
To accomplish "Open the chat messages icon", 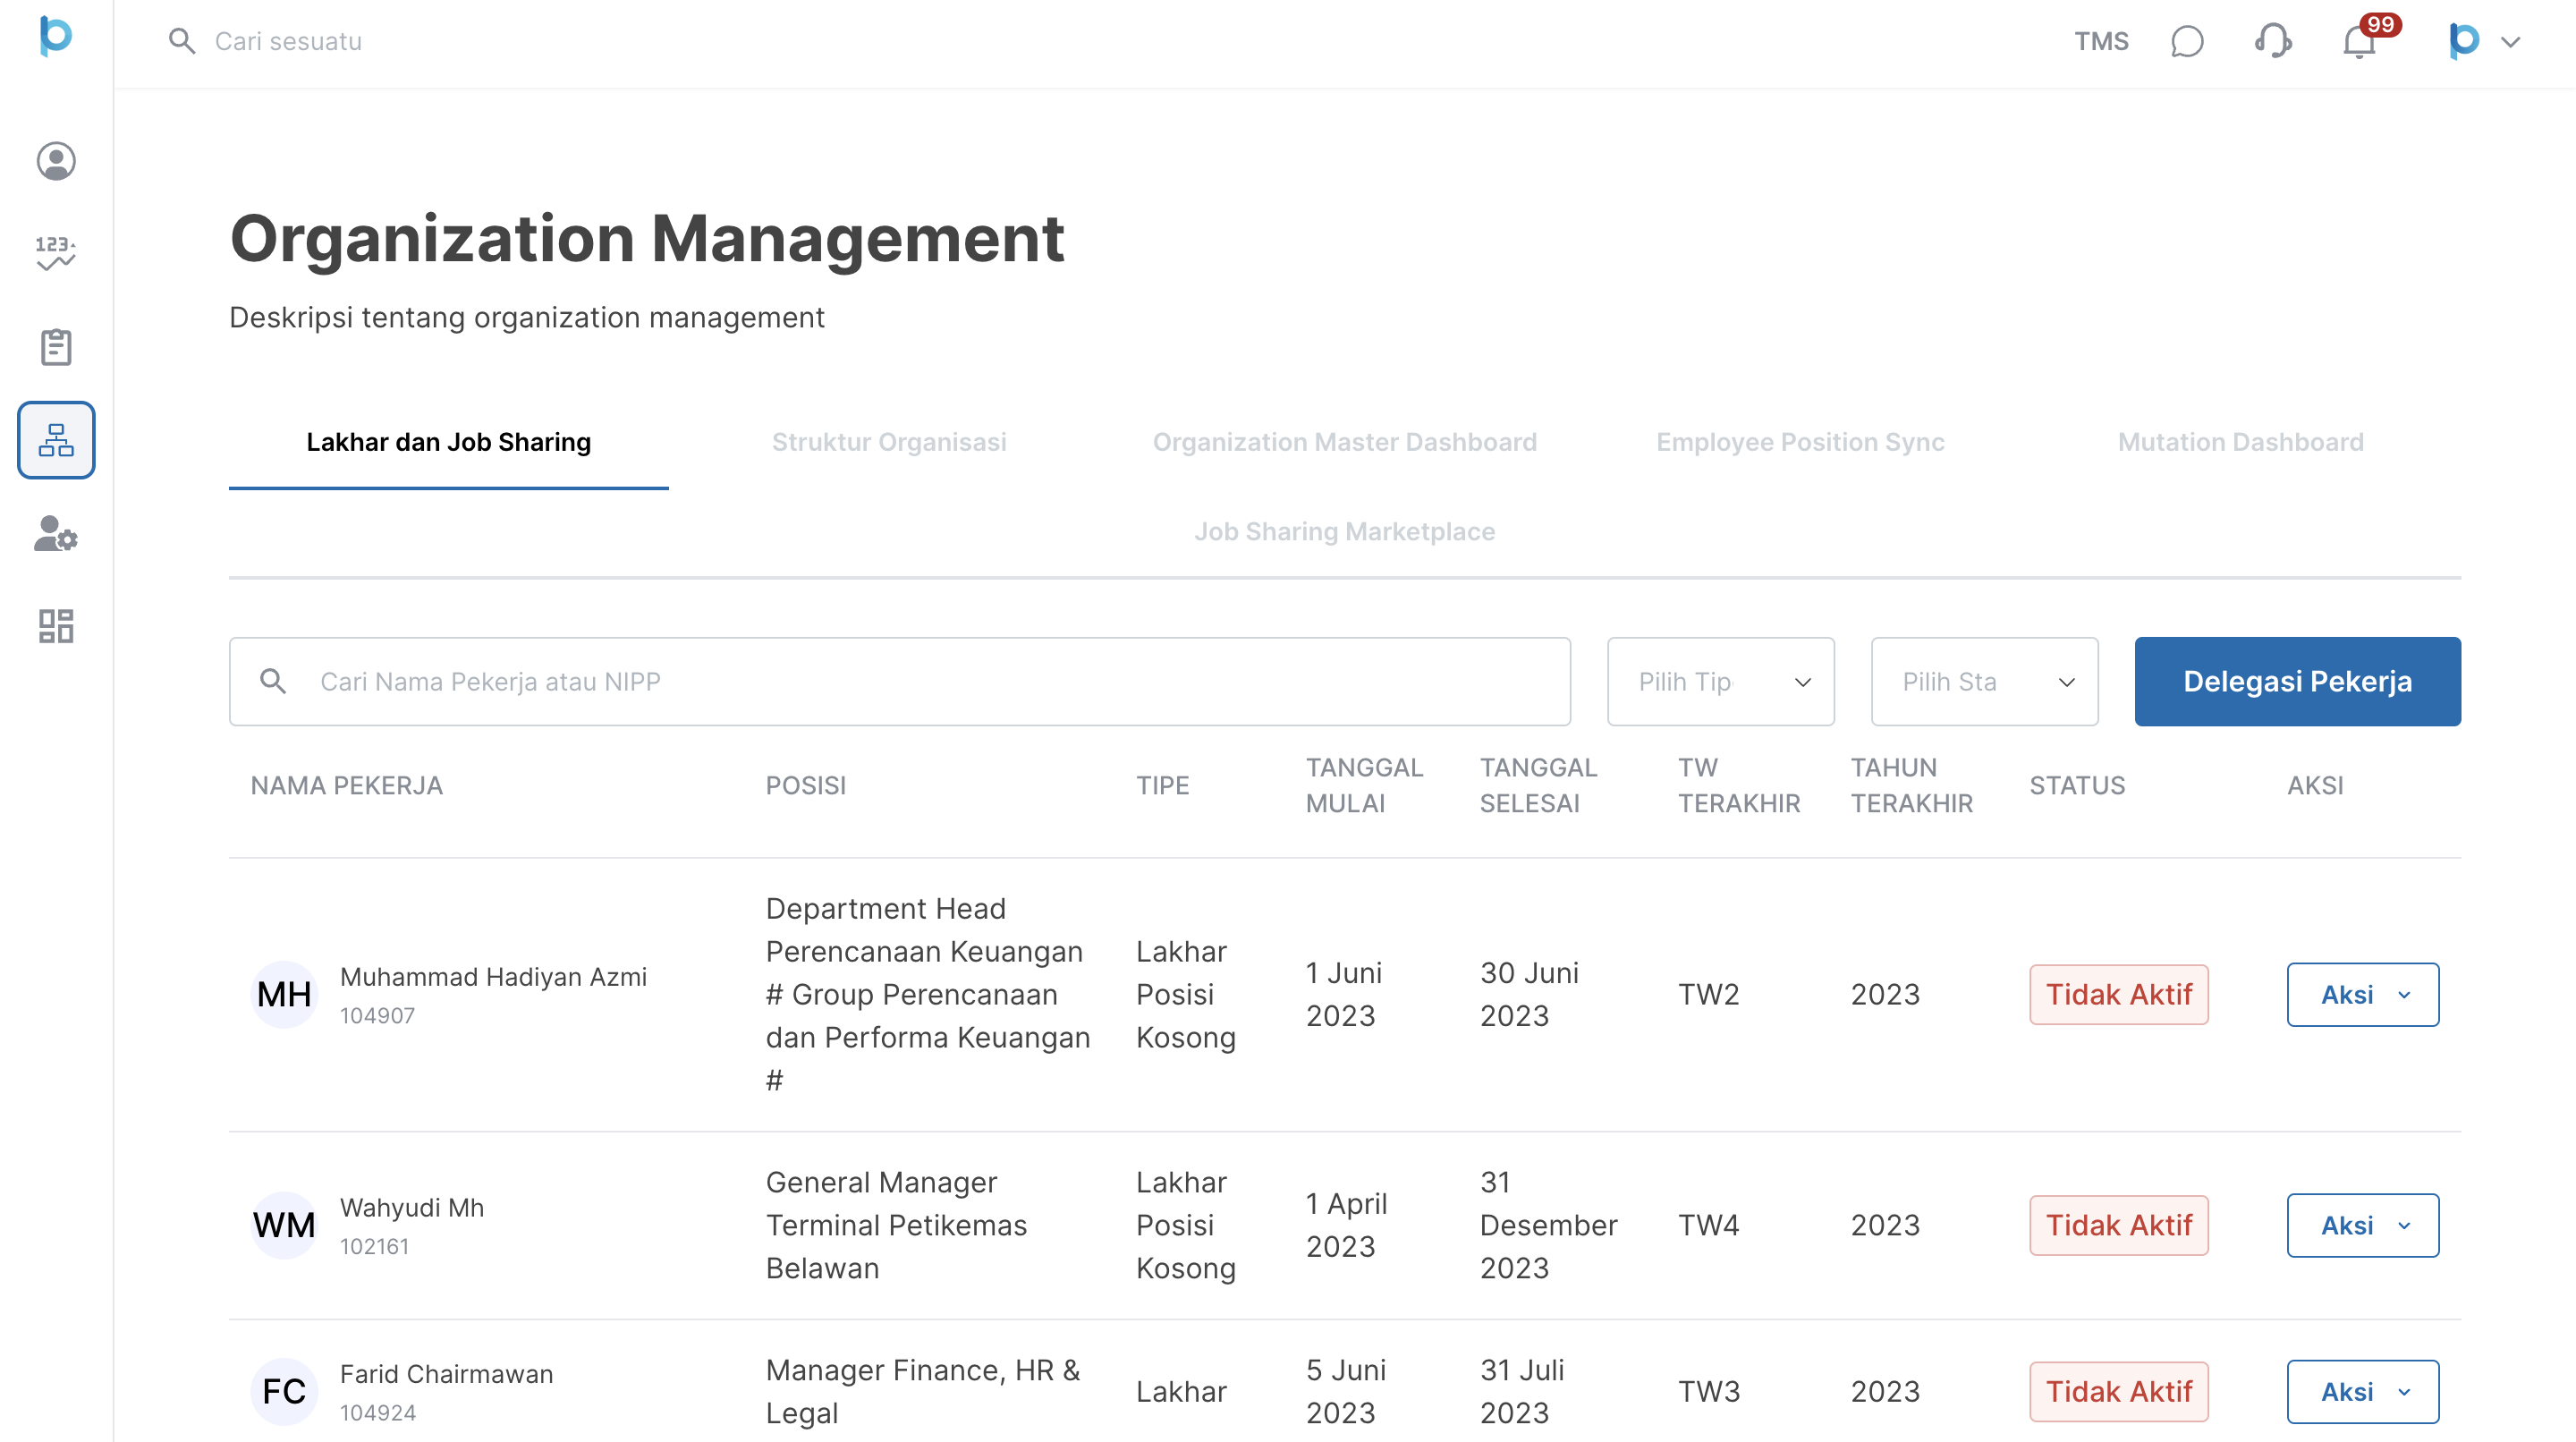I will click(x=2187, y=42).
